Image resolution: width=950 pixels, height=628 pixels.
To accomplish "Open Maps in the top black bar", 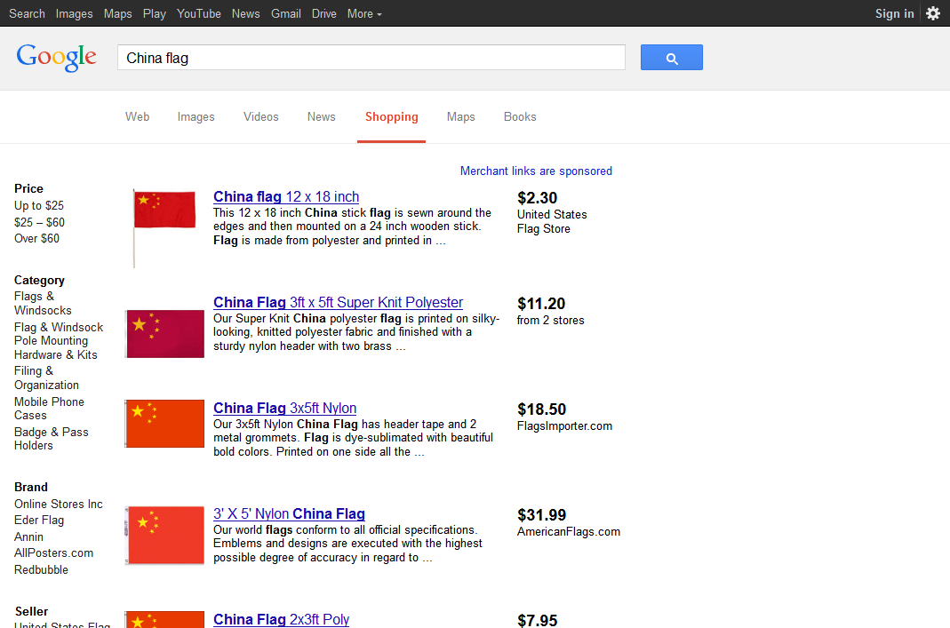I will coord(117,13).
